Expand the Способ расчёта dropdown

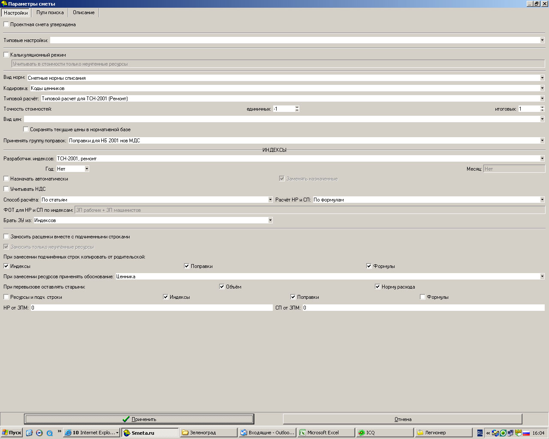coord(270,200)
